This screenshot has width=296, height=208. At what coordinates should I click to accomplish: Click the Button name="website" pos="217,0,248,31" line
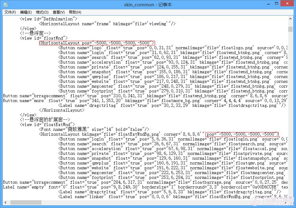[173, 81]
